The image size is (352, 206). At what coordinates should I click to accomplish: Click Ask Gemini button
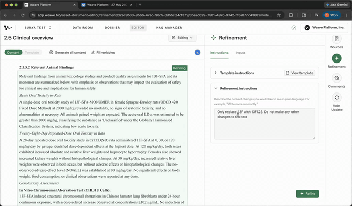pyautogui.click(x=337, y=5)
